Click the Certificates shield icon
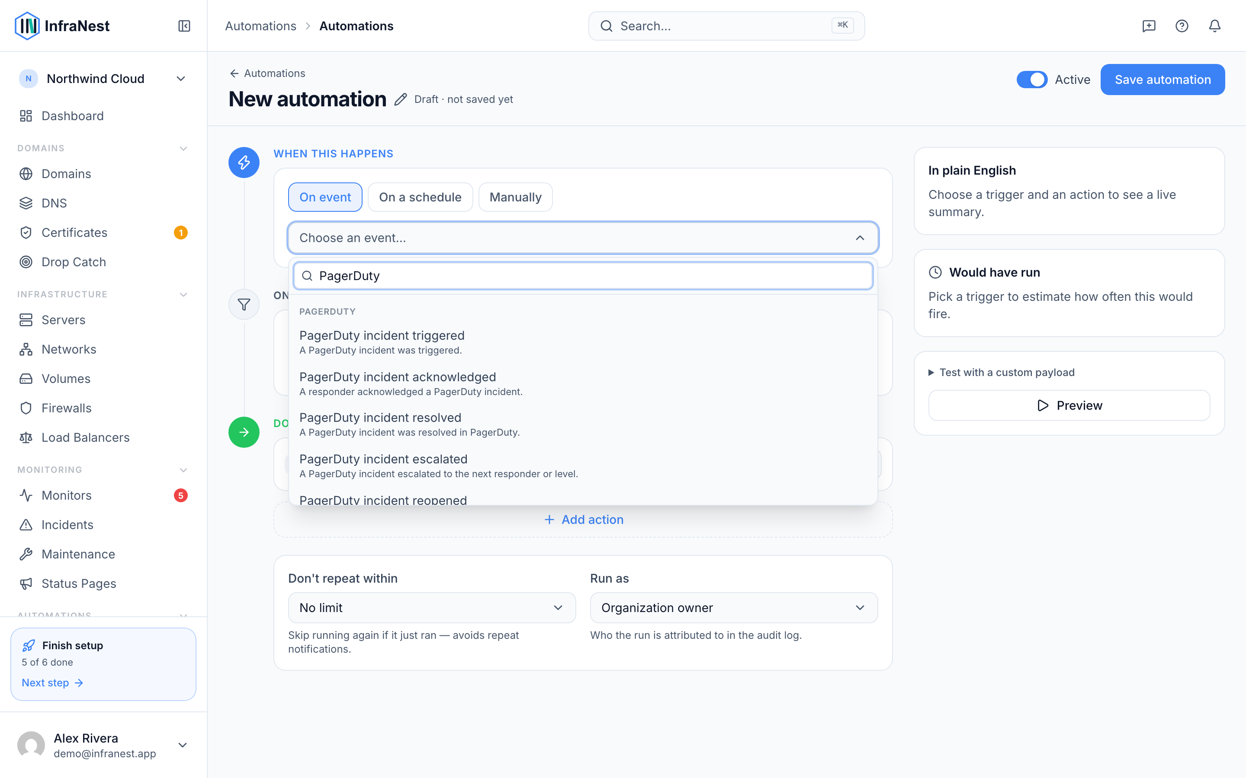1246x778 pixels. pos(26,233)
